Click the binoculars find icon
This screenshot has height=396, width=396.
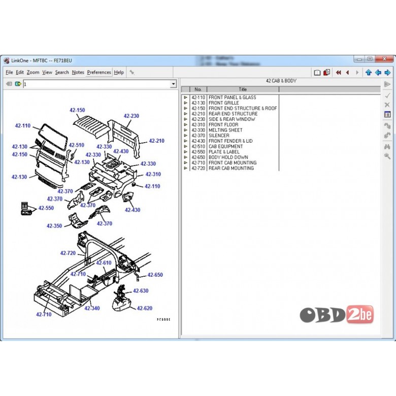click(387, 147)
